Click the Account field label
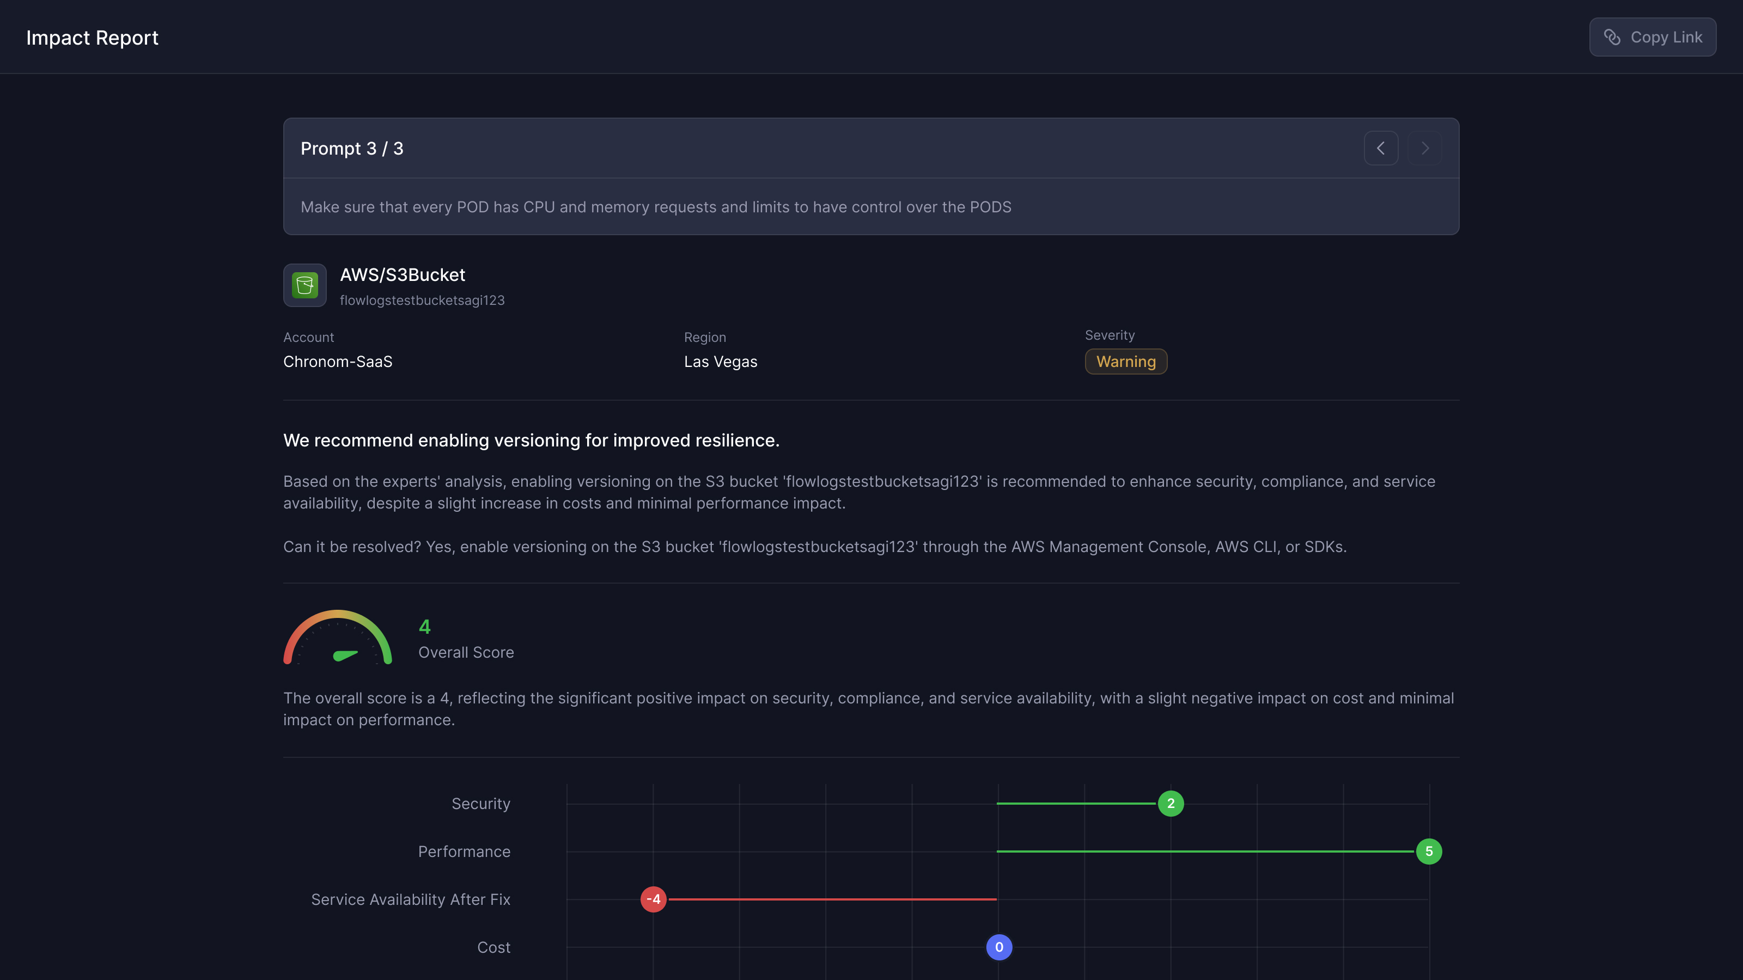Viewport: 1743px width, 980px height. 308,338
